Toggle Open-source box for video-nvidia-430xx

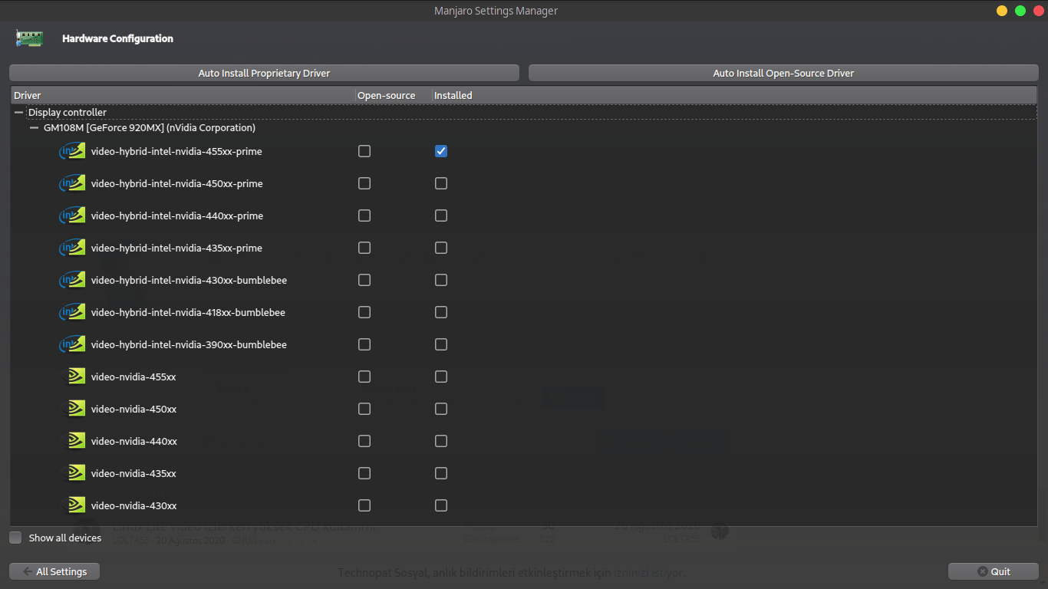pyautogui.click(x=364, y=505)
